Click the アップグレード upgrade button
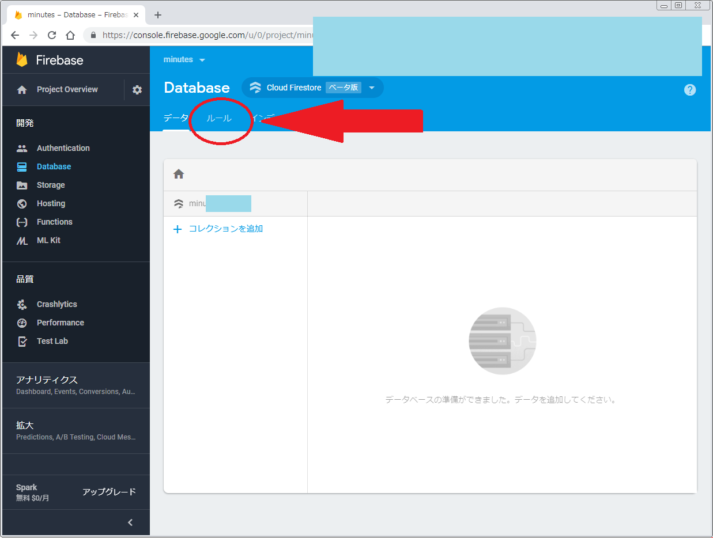This screenshot has height=538, width=713. pos(109,491)
